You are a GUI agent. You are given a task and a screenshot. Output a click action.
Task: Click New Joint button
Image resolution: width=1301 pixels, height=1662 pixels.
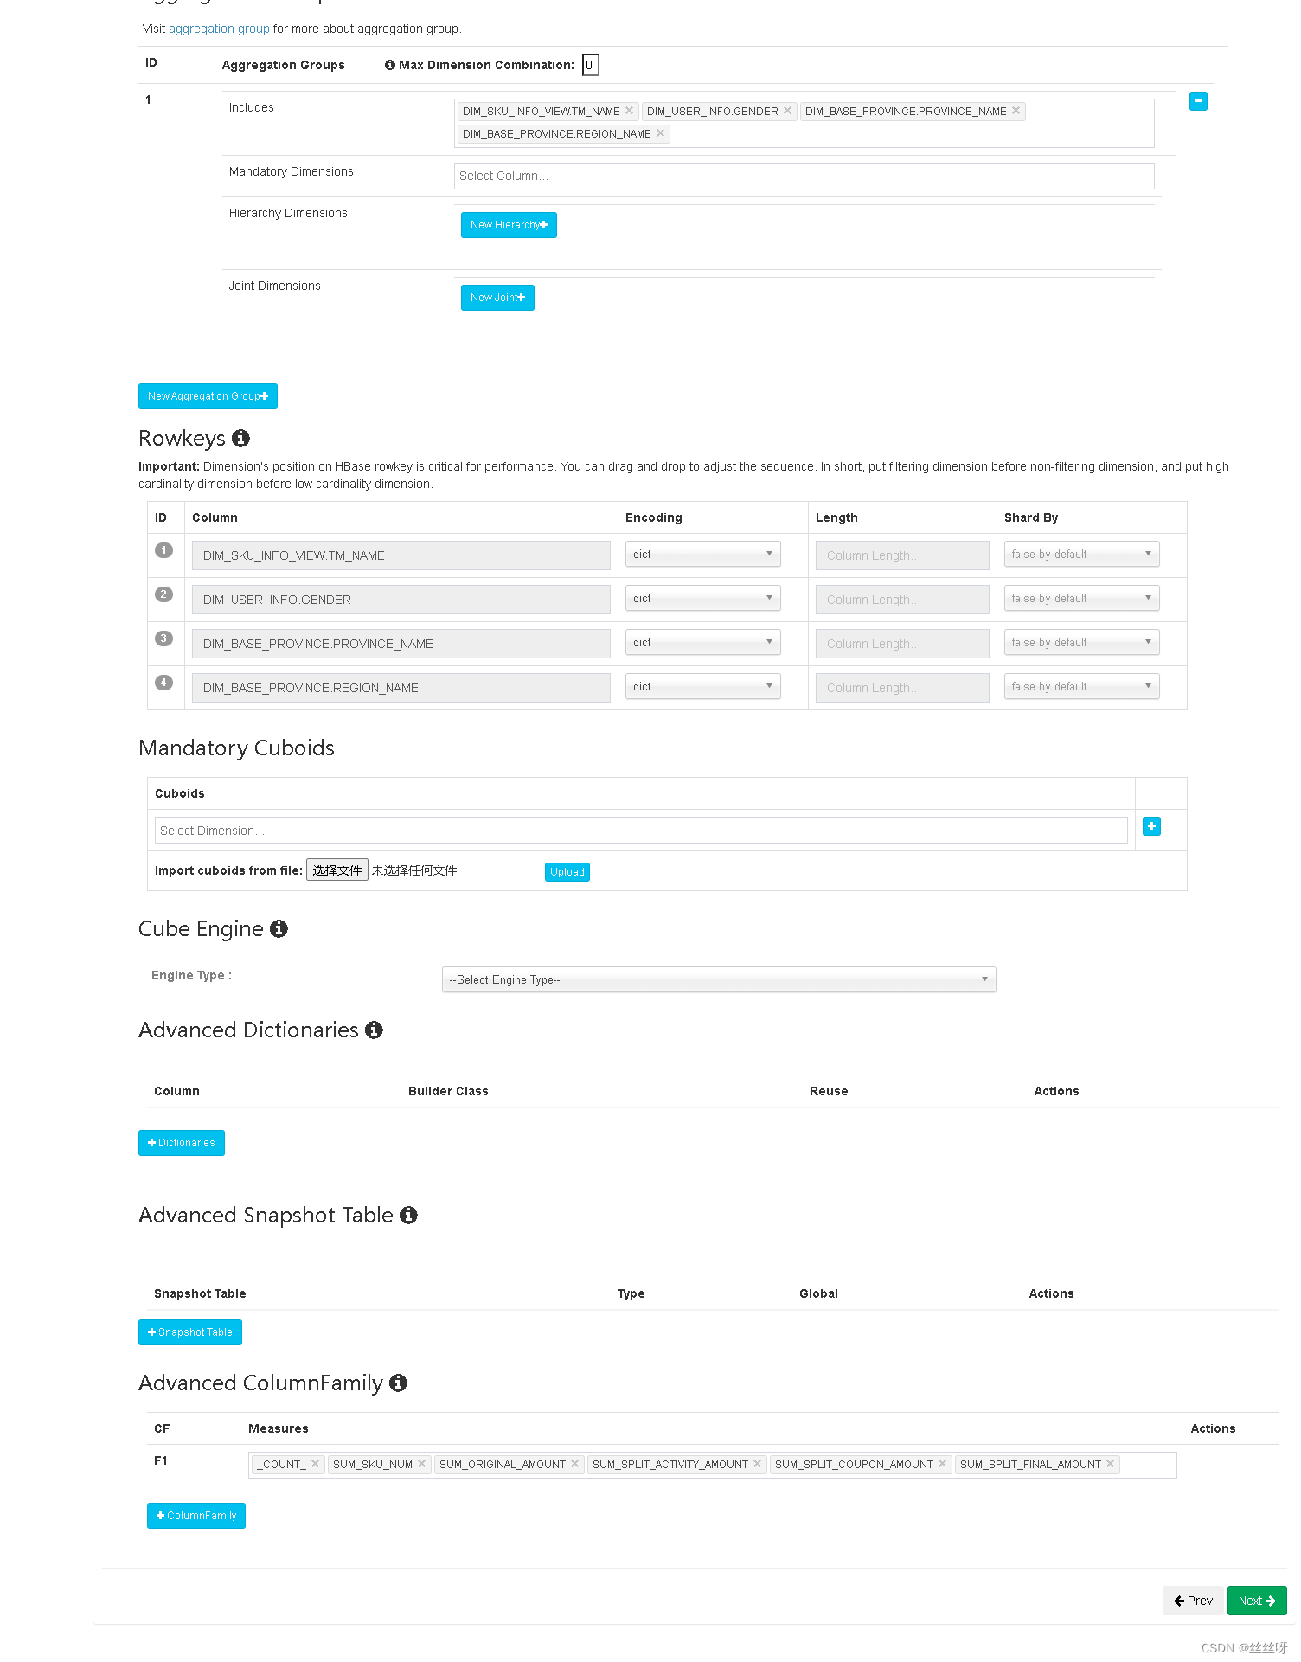pyautogui.click(x=497, y=298)
